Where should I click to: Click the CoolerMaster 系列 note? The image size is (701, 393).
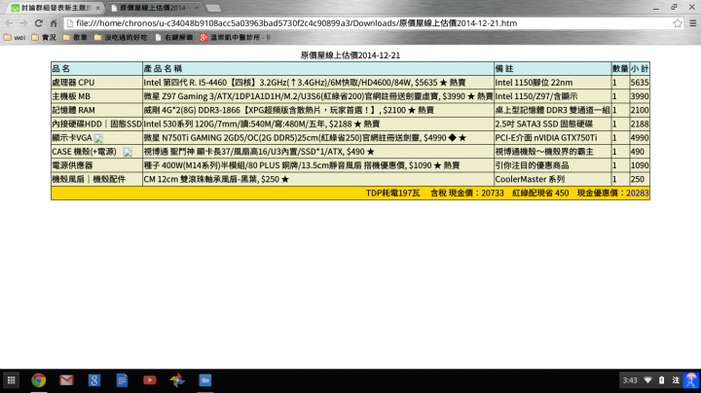pos(530,180)
